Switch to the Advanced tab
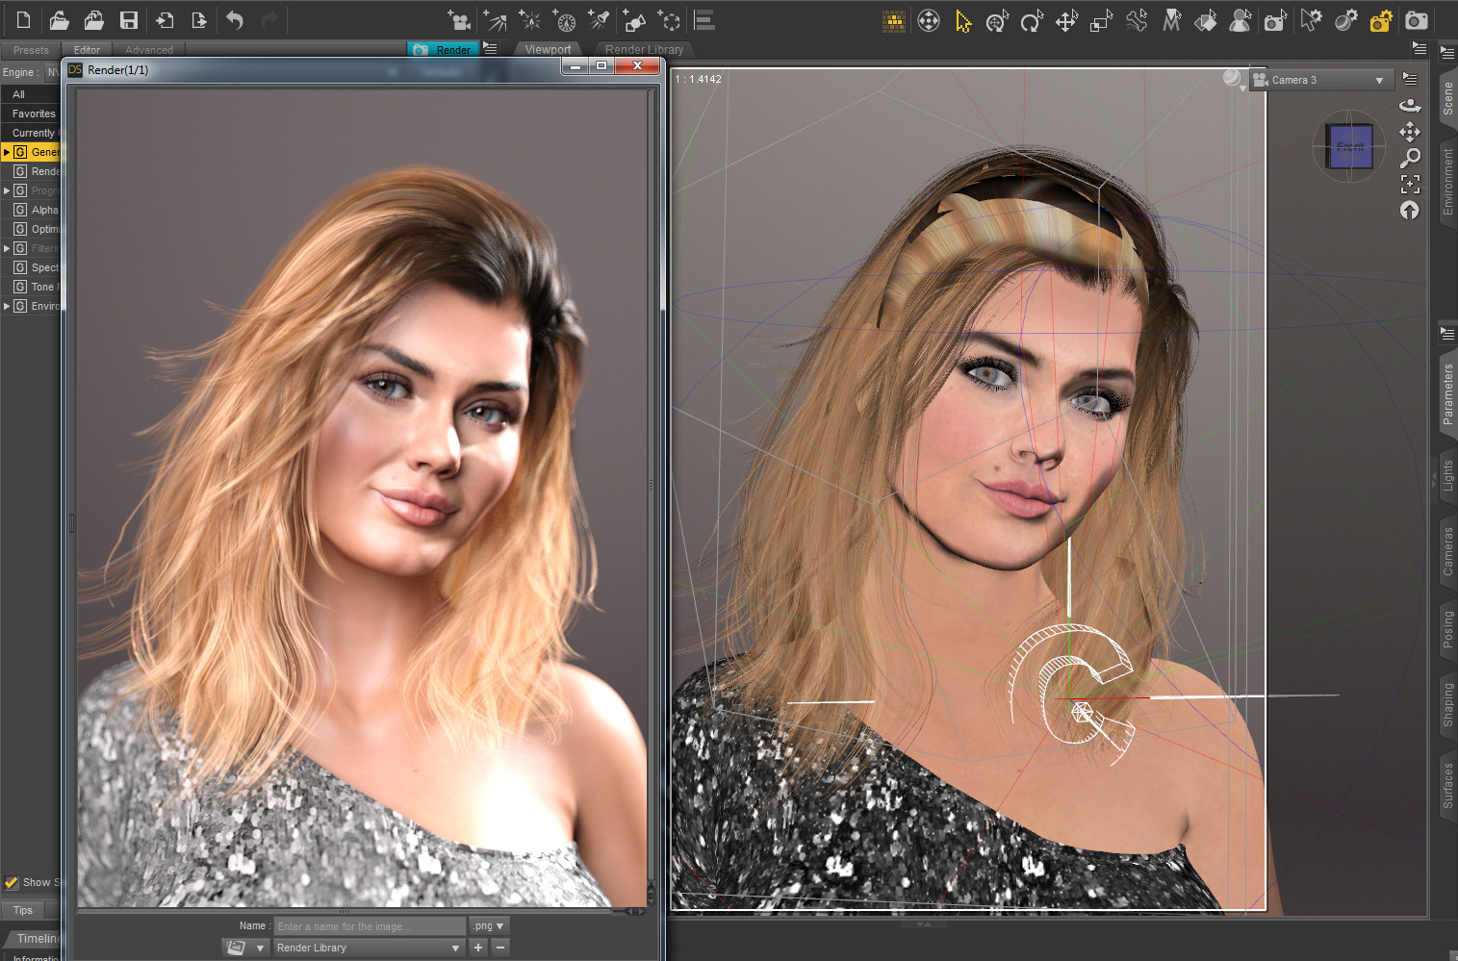This screenshot has width=1458, height=961. click(149, 50)
